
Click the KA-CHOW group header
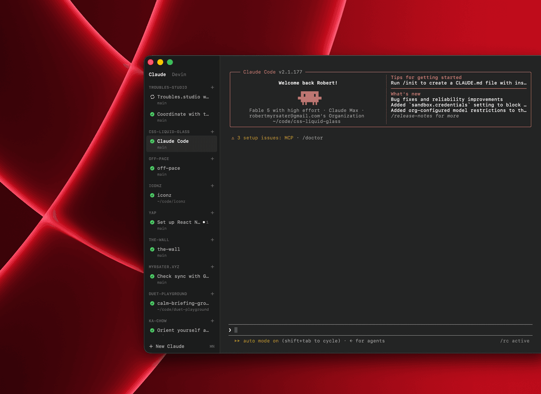pyautogui.click(x=158, y=321)
